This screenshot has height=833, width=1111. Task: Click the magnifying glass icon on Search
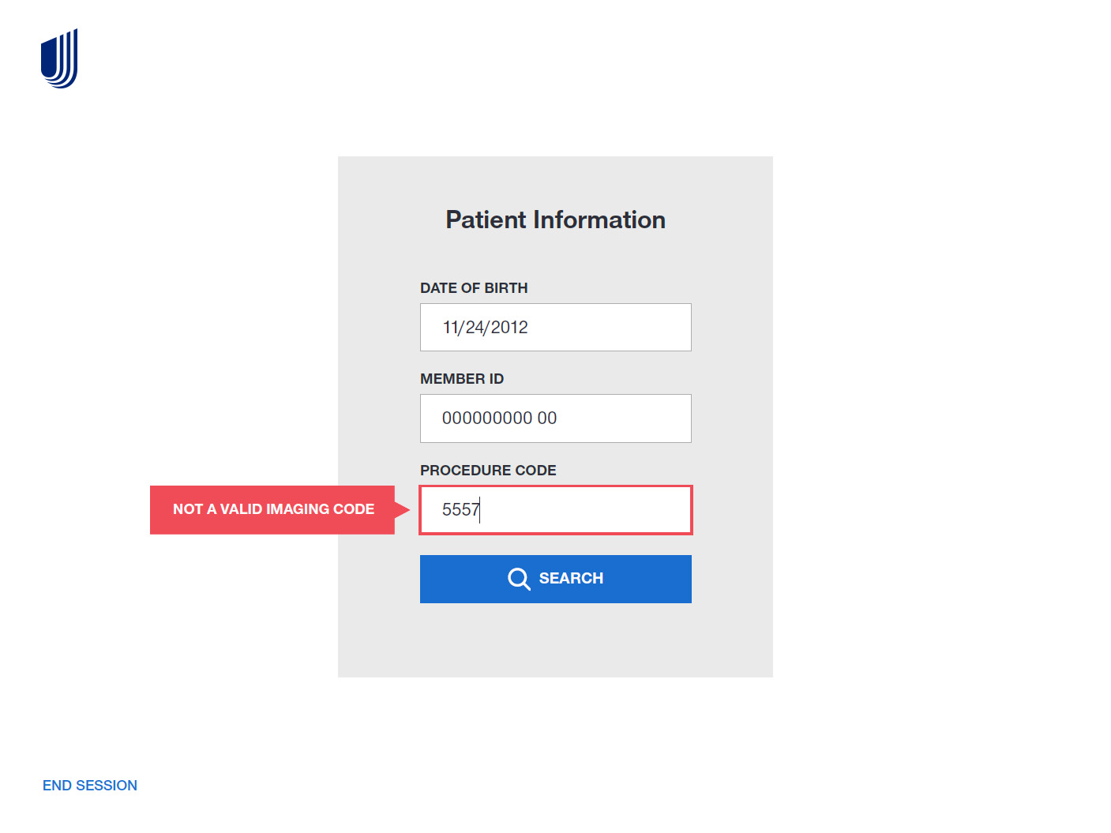tap(519, 579)
